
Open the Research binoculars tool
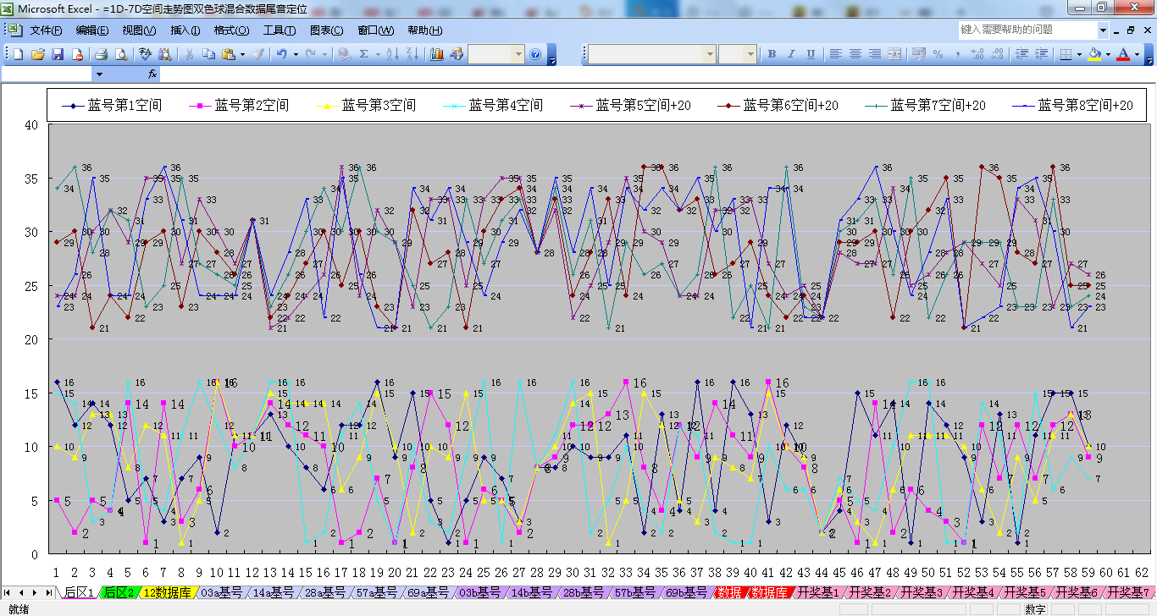[164, 54]
